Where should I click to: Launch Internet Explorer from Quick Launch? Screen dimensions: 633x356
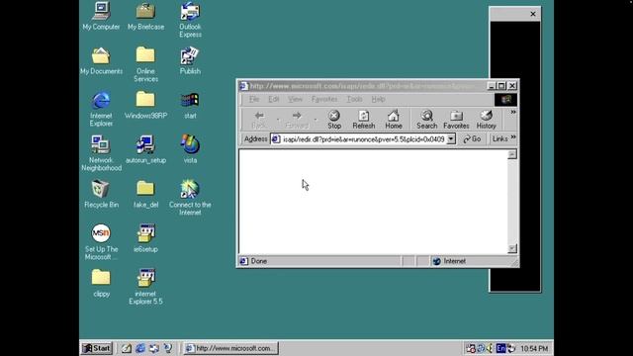click(140, 348)
